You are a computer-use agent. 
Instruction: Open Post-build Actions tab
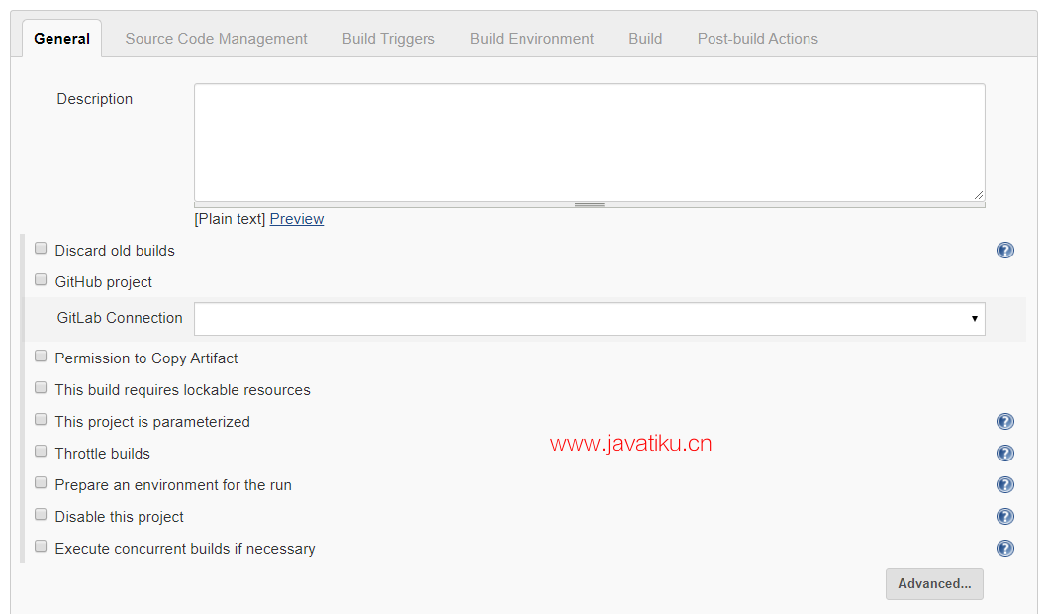pos(757,39)
